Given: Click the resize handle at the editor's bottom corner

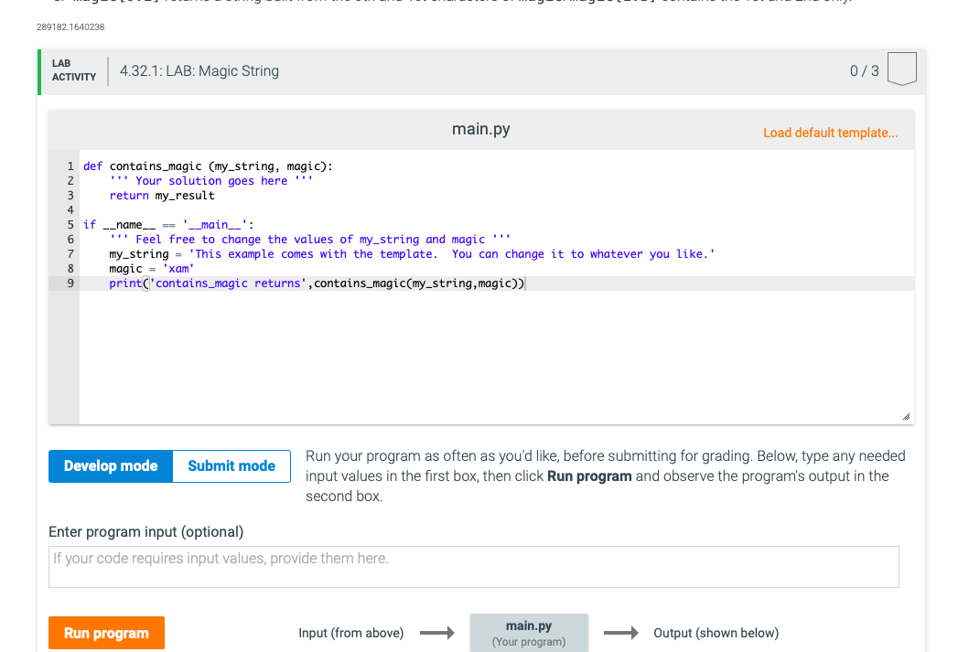Looking at the screenshot, I should (907, 414).
